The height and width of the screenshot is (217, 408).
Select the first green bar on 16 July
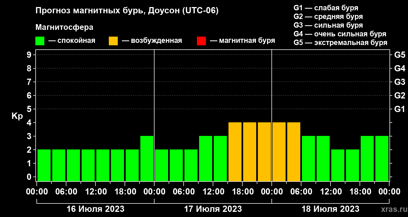pos(44,165)
